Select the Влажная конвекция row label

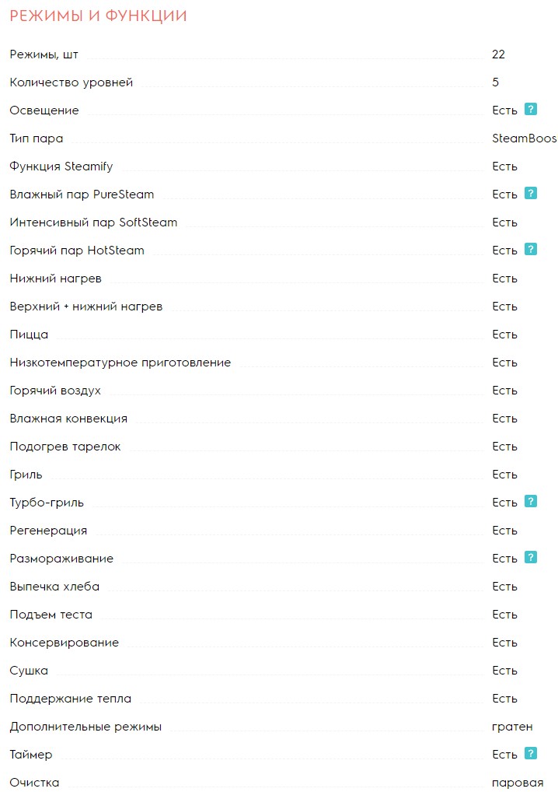68,419
